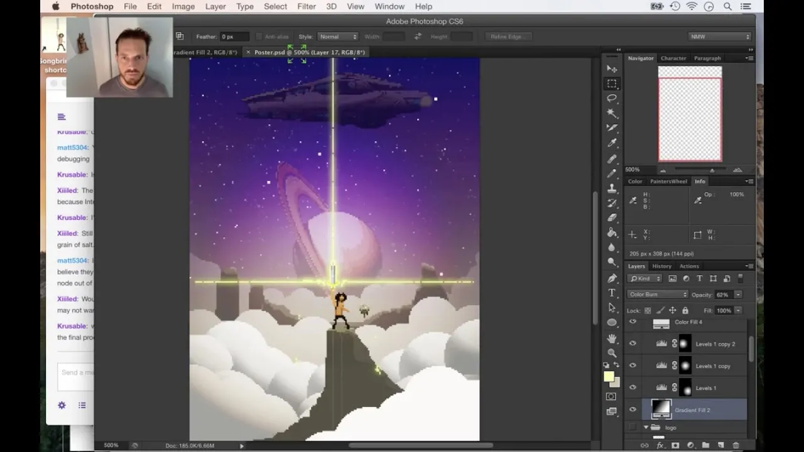
Task: Select the Lasso tool
Action: [612, 99]
